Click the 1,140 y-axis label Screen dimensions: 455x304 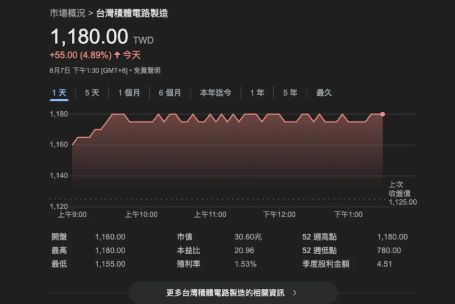coord(59,175)
